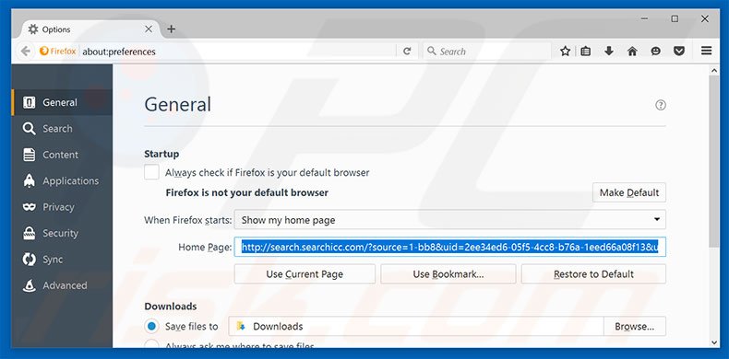
Task: Open the Hello chat smiley icon
Action: tap(655, 51)
